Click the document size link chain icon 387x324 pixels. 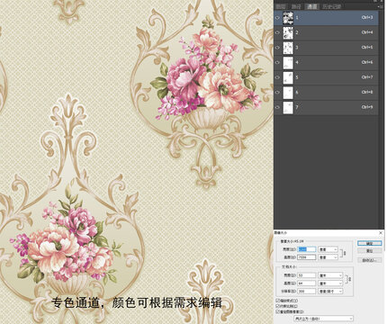350,279
